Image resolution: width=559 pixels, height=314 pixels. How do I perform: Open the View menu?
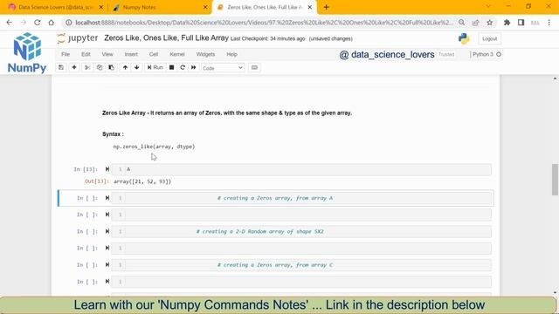click(107, 54)
